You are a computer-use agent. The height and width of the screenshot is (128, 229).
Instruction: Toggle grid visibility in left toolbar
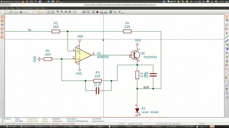pos(2,17)
